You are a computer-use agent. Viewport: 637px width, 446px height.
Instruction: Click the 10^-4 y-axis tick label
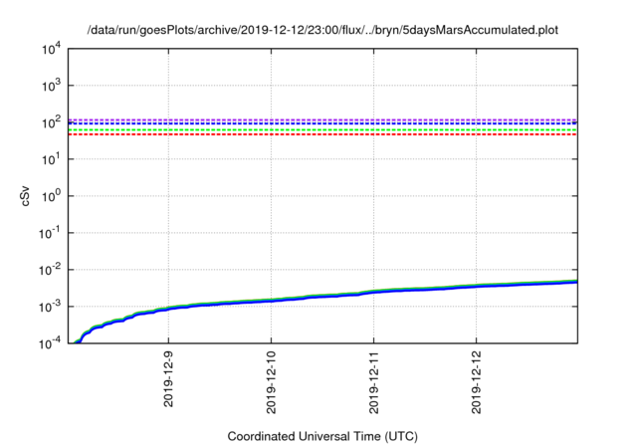[x=50, y=343]
